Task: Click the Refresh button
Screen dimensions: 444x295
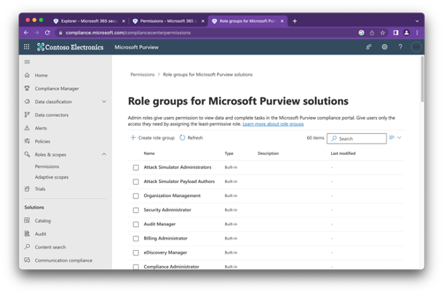Action: point(191,137)
